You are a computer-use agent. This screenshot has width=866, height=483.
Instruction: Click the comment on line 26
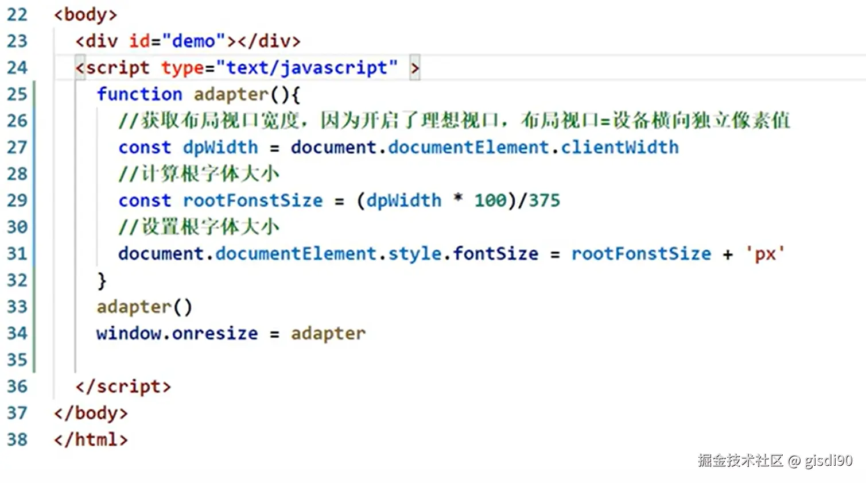click(x=454, y=121)
